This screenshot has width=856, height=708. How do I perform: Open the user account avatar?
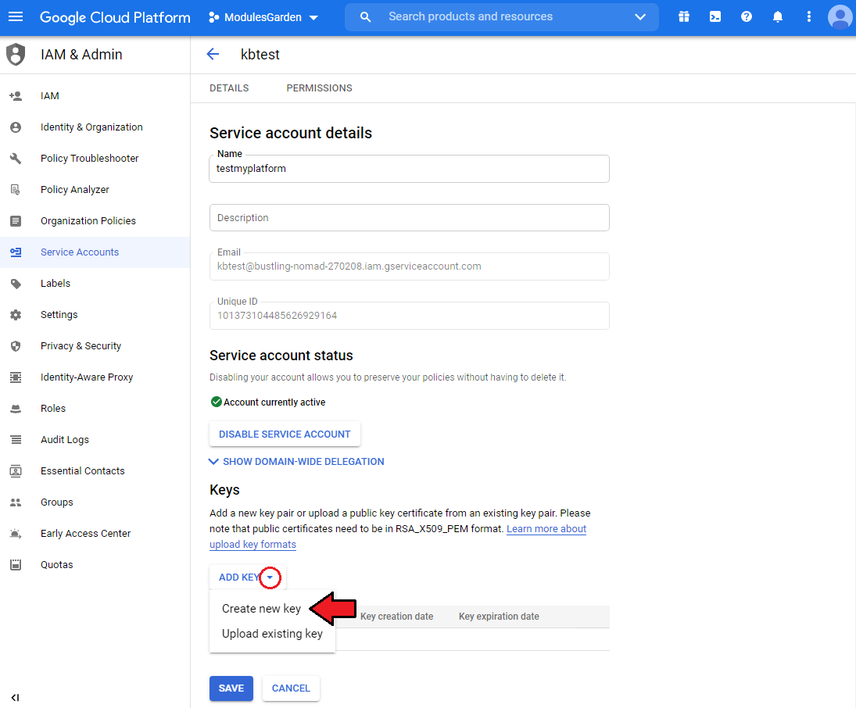[840, 17]
